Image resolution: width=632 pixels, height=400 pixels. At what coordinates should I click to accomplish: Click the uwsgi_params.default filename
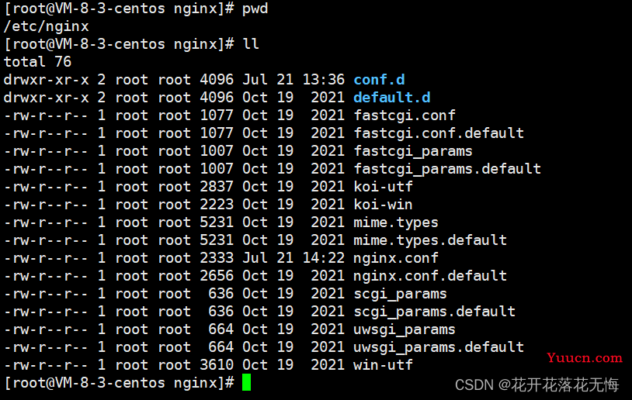click(439, 347)
